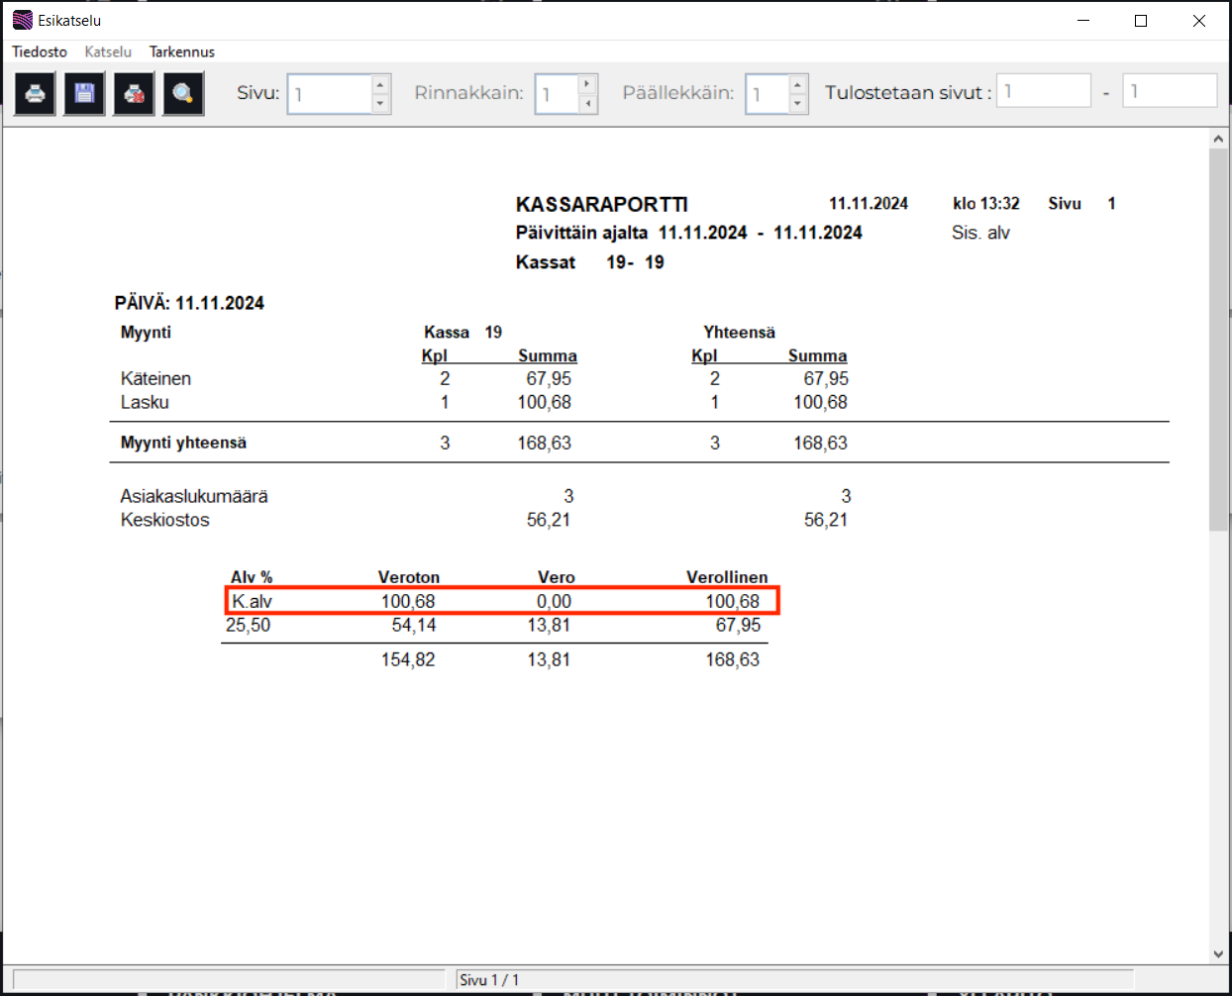Click the floppy disk save icon

click(84, 94)
